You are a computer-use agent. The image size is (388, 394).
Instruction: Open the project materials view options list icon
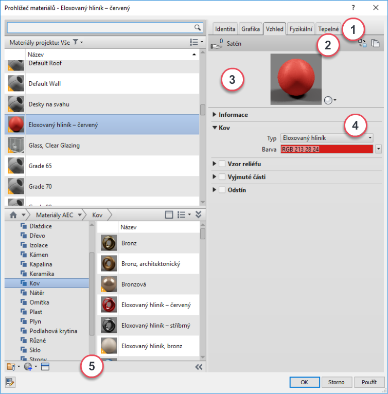pyautogui.click(x=194, y=42)
